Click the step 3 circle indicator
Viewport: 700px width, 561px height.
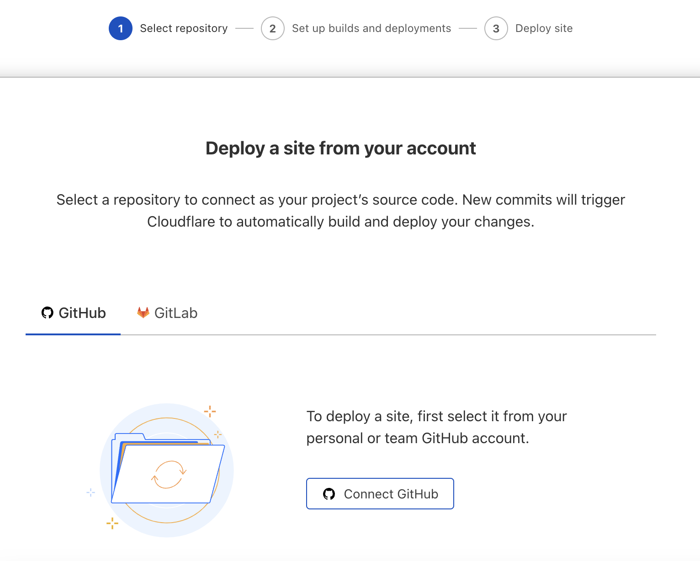click(496, 28)
